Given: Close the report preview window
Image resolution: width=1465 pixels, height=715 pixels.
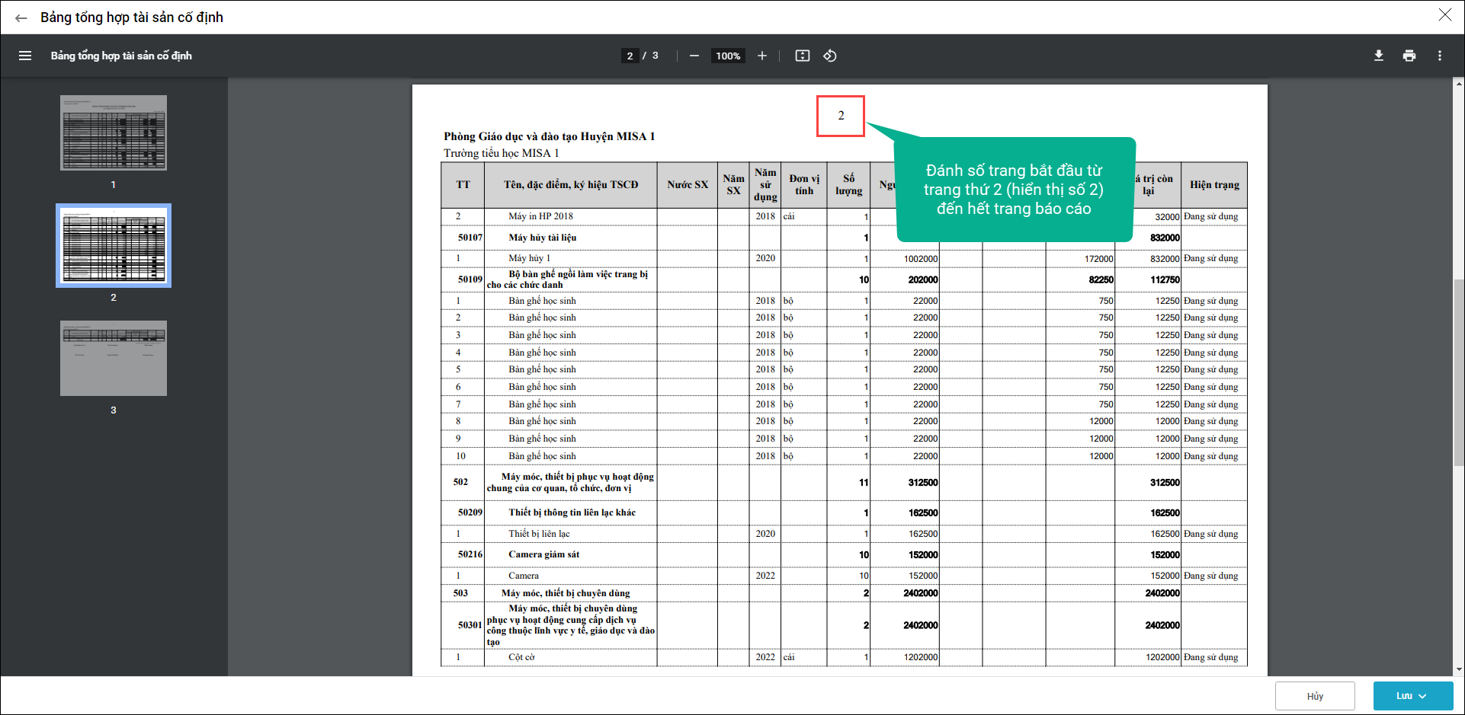Looking at the screenshot, I should point(1444,15).
